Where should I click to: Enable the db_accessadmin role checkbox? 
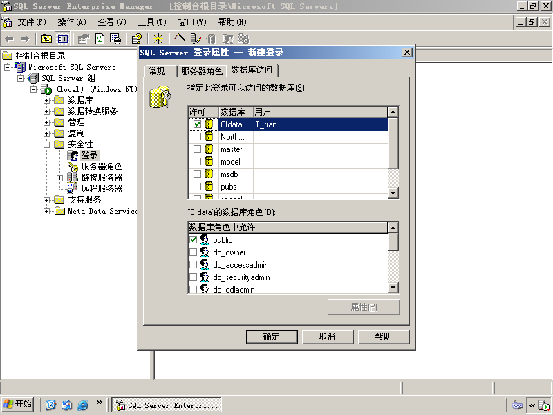(193, 265)
